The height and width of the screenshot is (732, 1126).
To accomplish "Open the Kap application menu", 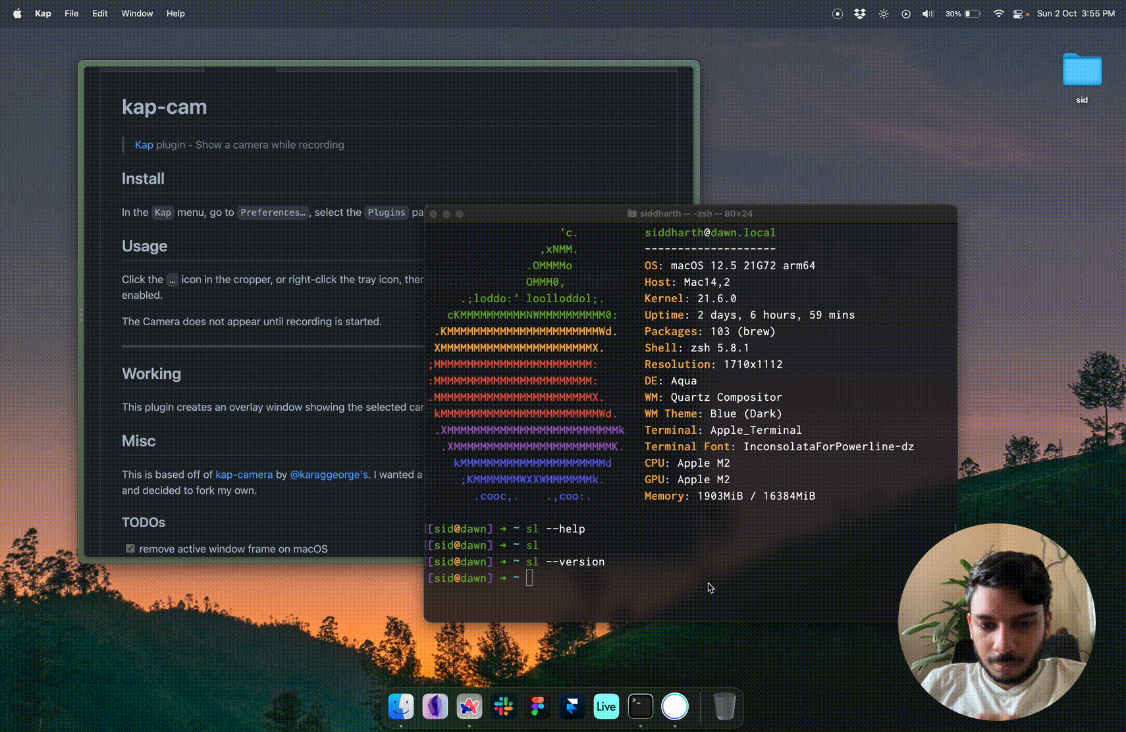I will (x=43, y=13).
